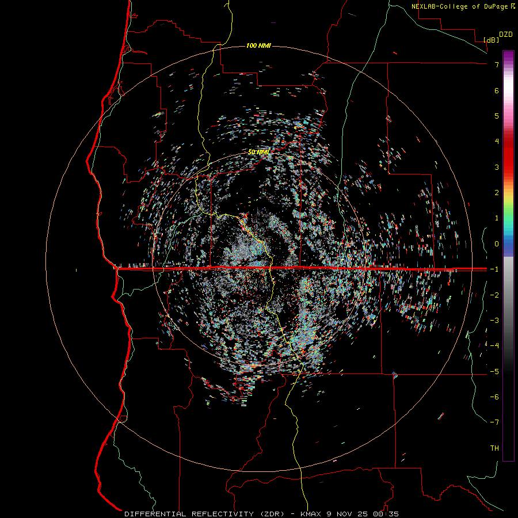Screen dimensions: 518x518
Task: Click the "50 NMI" range ring label
Action: point(258,152)
